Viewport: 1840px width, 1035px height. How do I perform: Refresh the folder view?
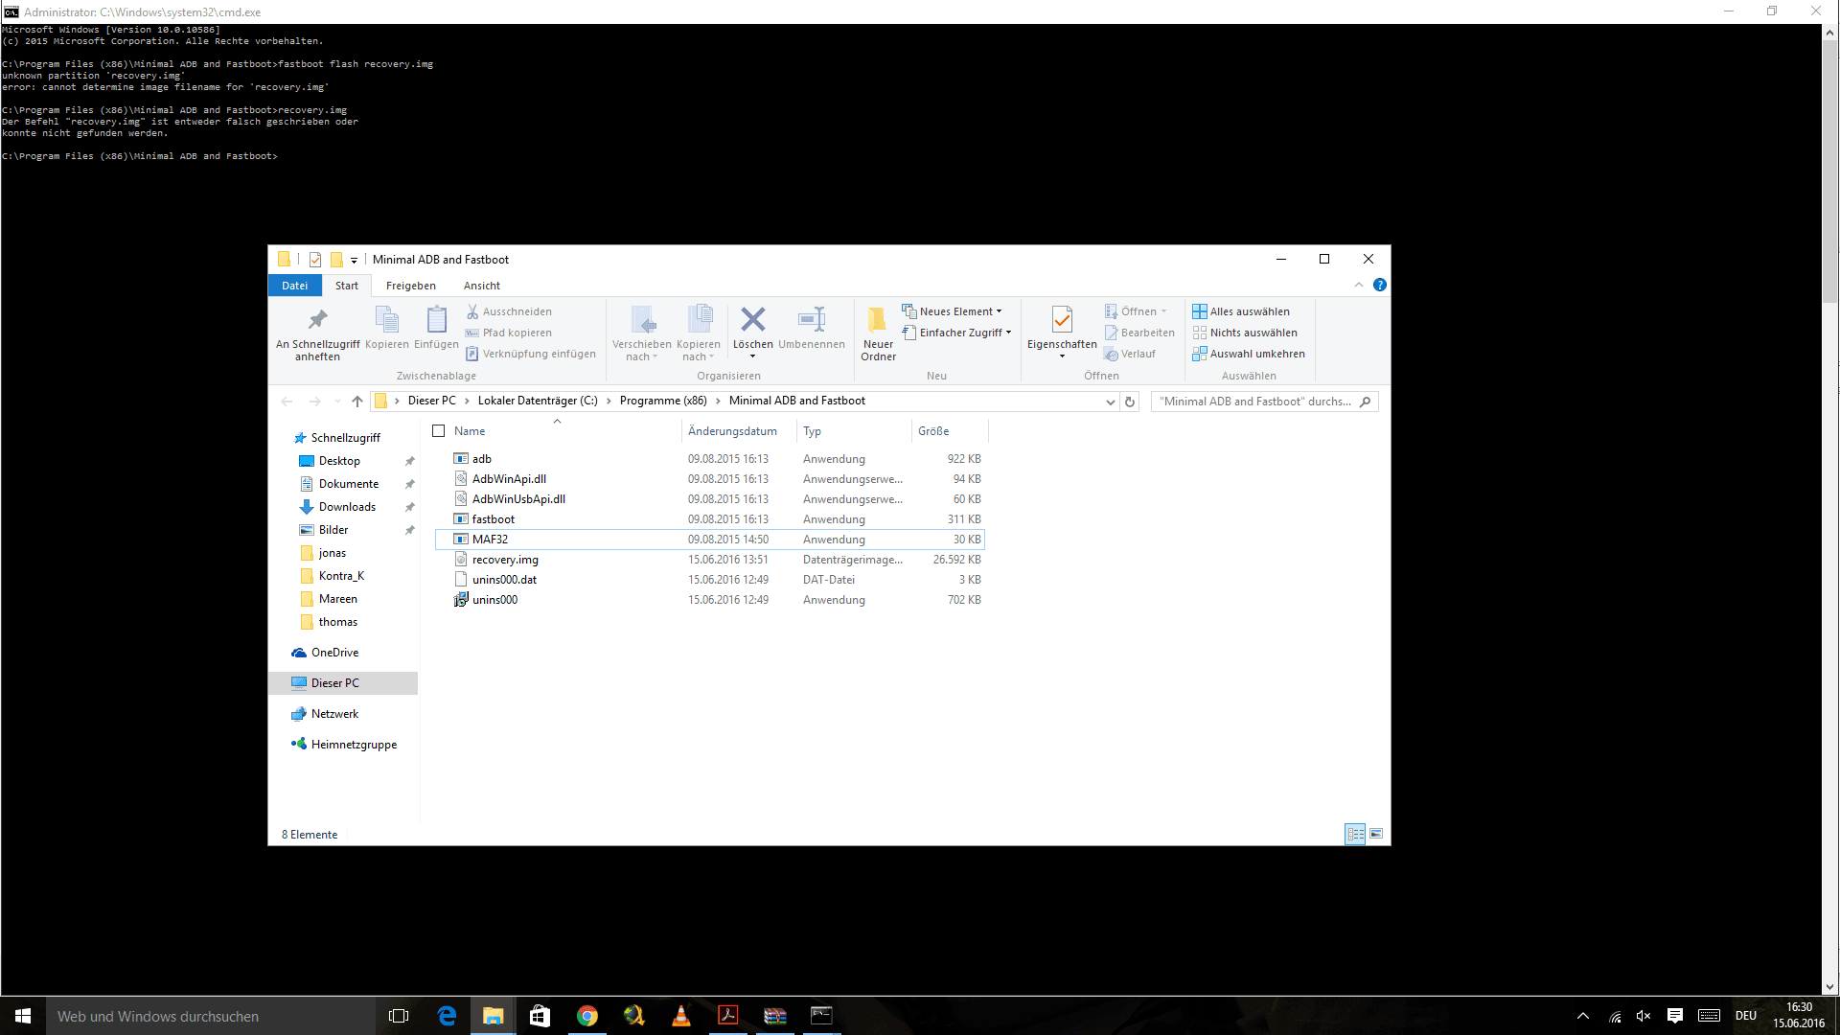[x=1130, y=402]
